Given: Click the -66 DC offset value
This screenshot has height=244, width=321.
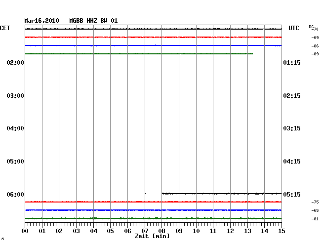Looking at the screenshot, I should [x=315, y=46].
